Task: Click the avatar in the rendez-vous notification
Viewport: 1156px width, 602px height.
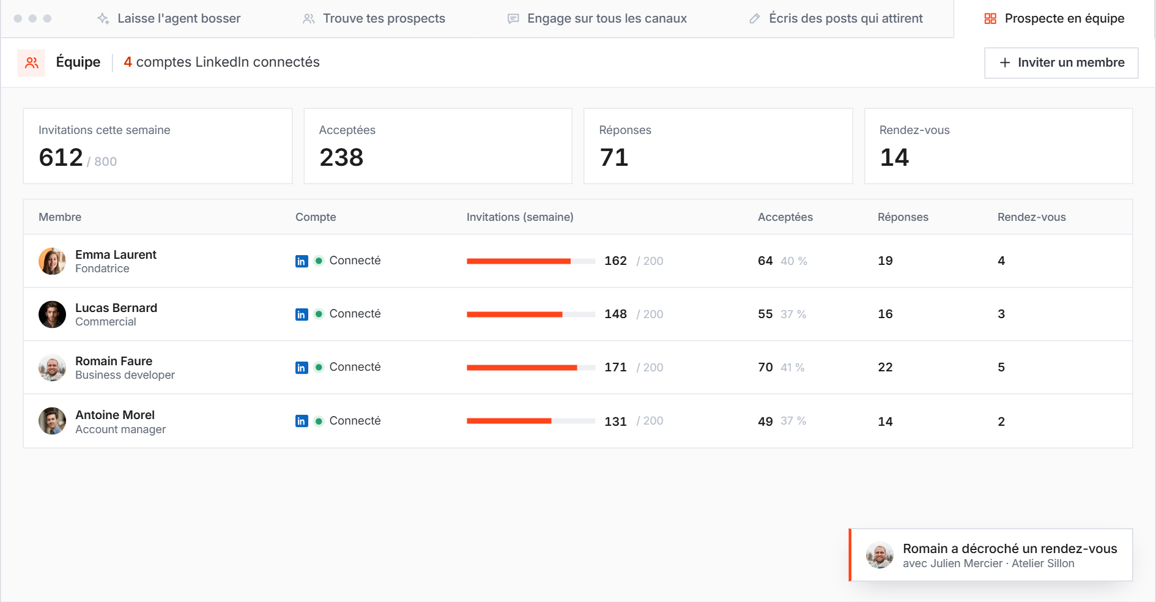Action: click(x=880, y=555)
